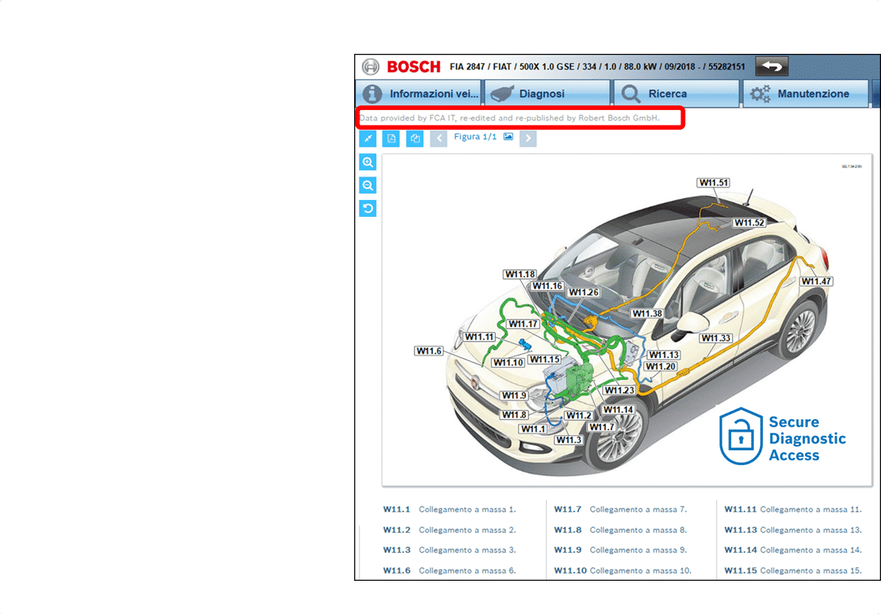Image resolution: width=881 pixels, height=614 pixels.
Task: Click the picture icon beside Figura 1/1
Action: coord(508,137)
